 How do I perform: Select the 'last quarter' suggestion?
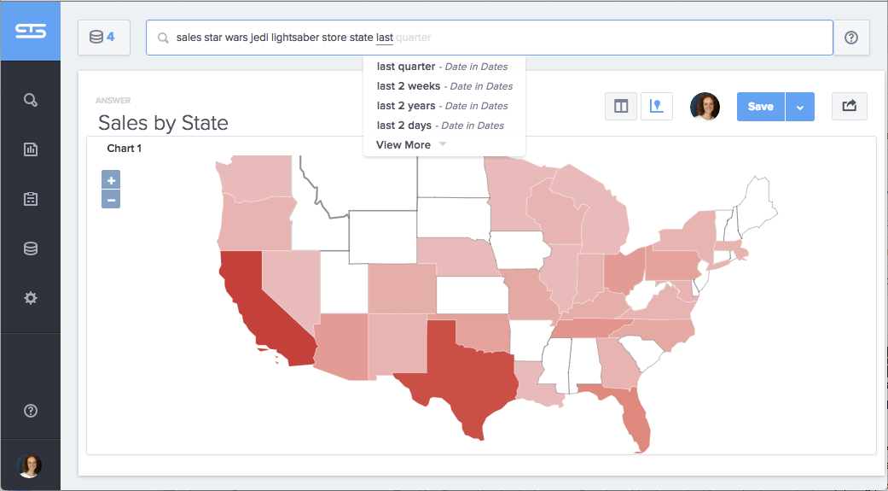click(406, 67)
